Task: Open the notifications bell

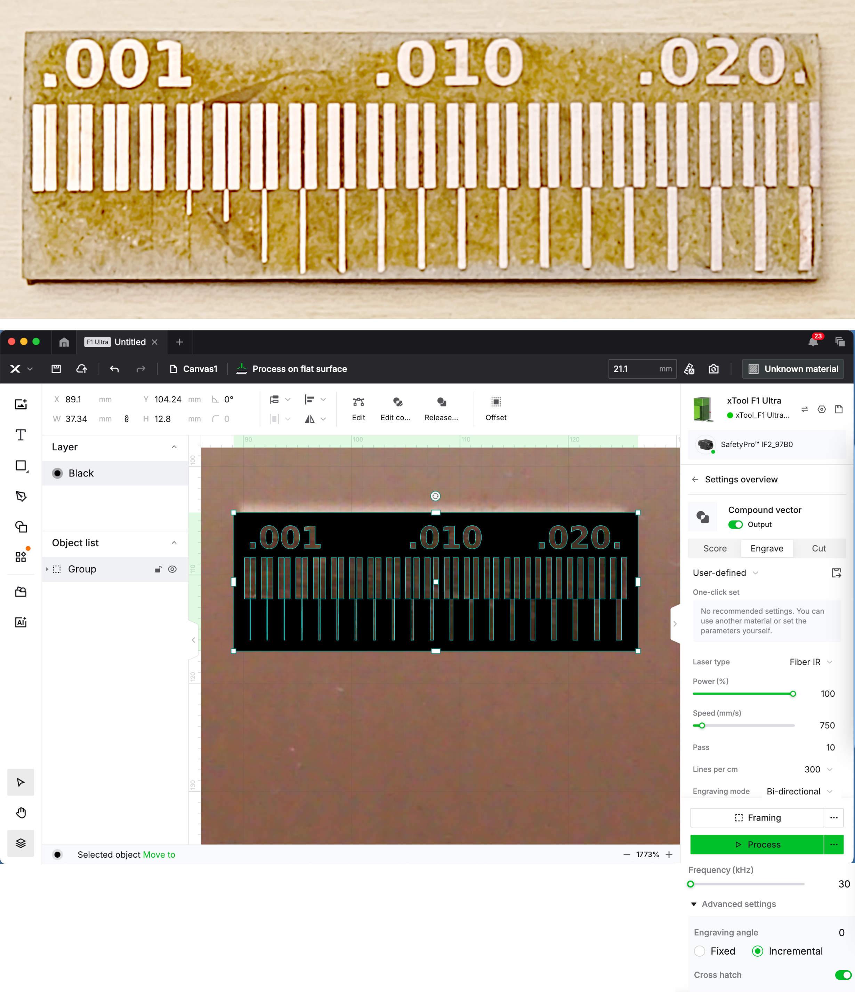Action: [813, 342]
